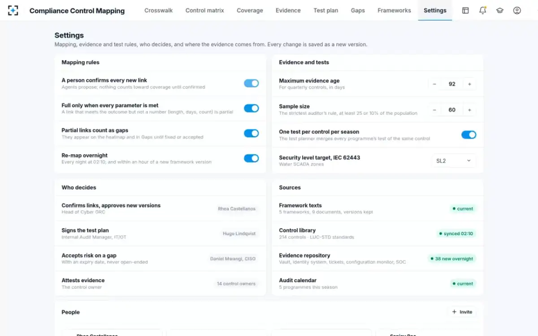
Task: Click the 'synced 02:10' status badge
Action: [x=456, y=234]
